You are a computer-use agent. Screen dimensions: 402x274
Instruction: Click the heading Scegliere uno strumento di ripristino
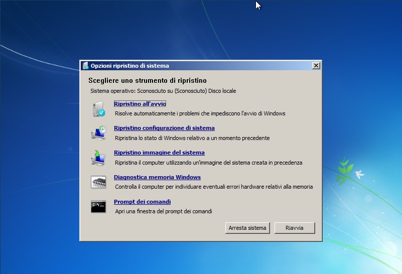pyautogui.click(x=148, y=80)
